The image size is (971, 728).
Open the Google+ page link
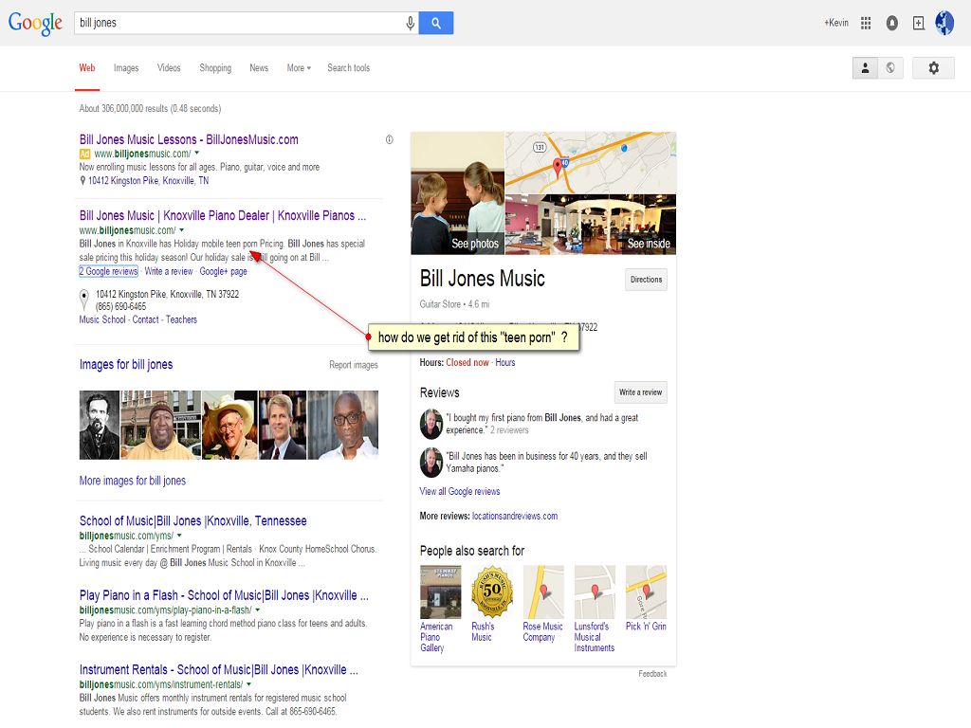pyautogui.click(x=223, y=271)
